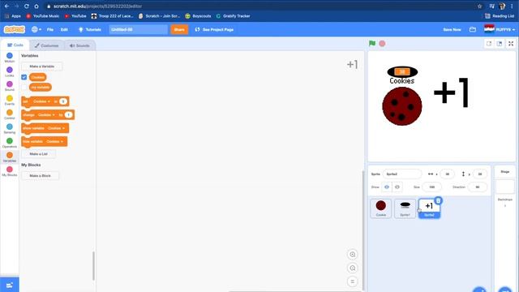Open variable dropdown in show variable block
The width and height of the screenshot is (519, 292).
pyautogui.click(x=56, y=128)
